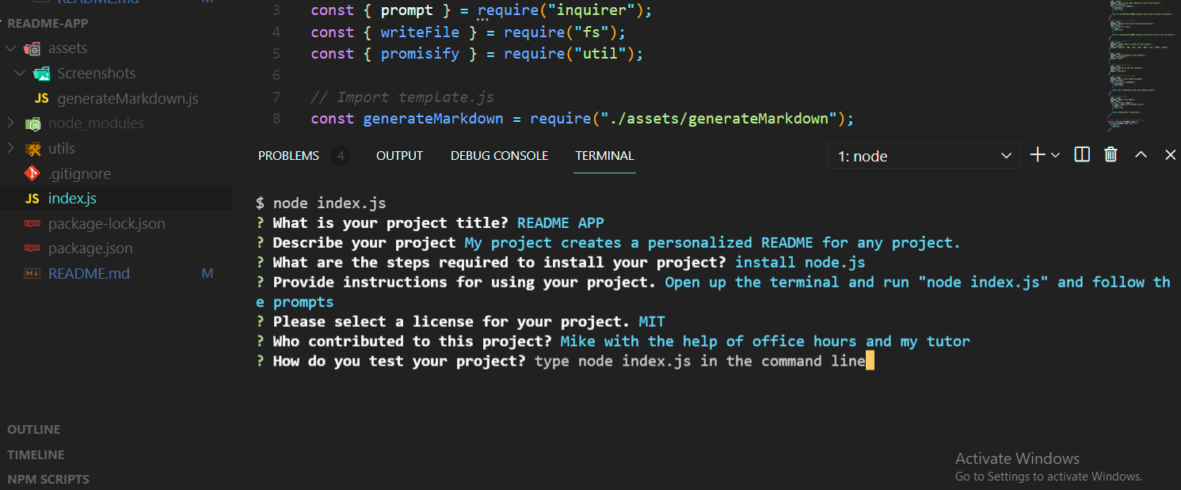The image size is (1181, 490).
Task: Click the JS icon beside generateMarkdown.js
Action: click(42, 99)
